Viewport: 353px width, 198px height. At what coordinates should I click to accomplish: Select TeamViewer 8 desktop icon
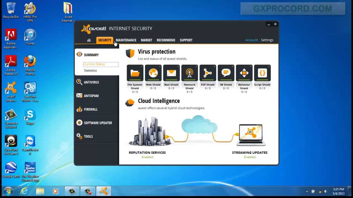pos(30,145)
